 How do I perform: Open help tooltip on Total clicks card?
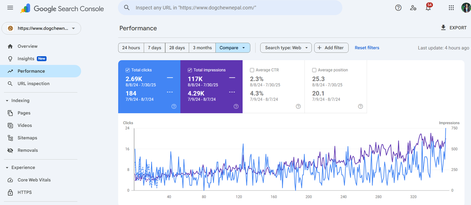[174, 106]
